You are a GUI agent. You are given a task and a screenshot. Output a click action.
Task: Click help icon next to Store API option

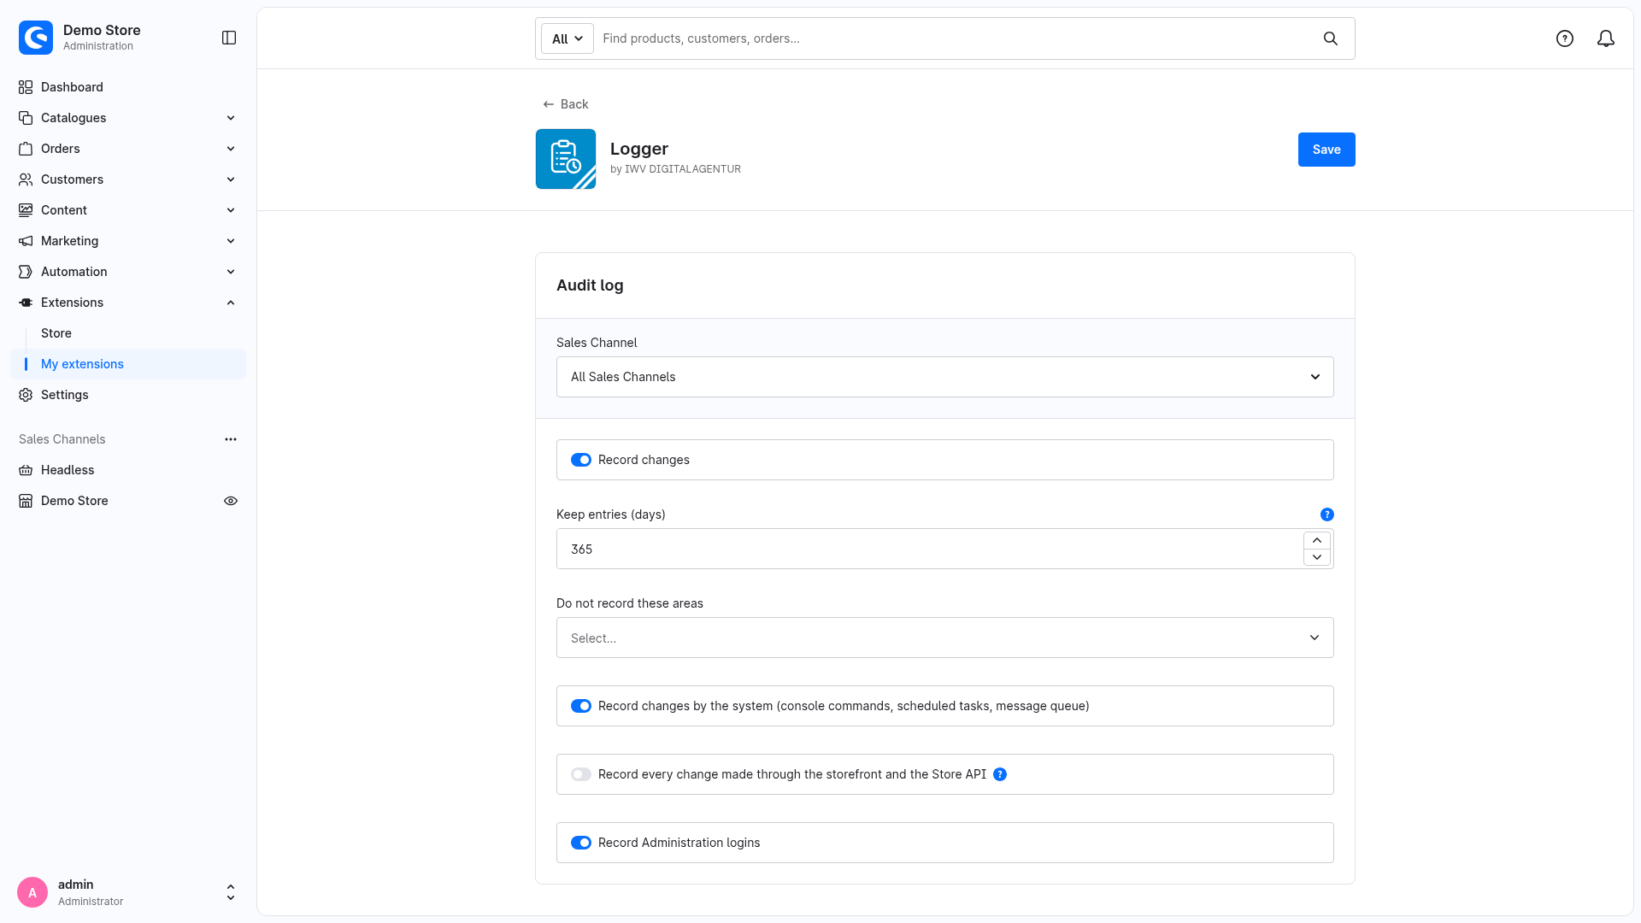tap(1000, 774)
